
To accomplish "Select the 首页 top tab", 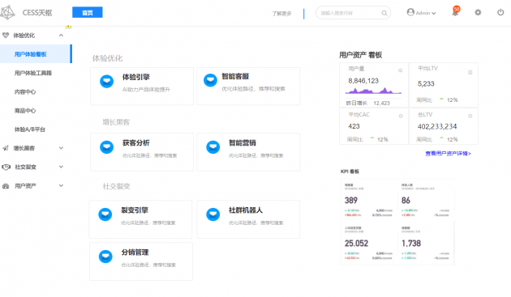I will click(88, 12).
